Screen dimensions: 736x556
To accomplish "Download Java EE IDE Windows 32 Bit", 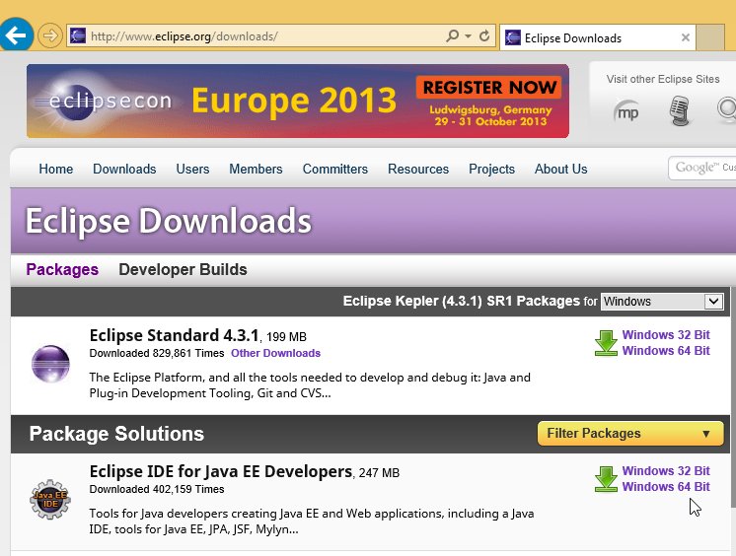I will coord(666,471).
